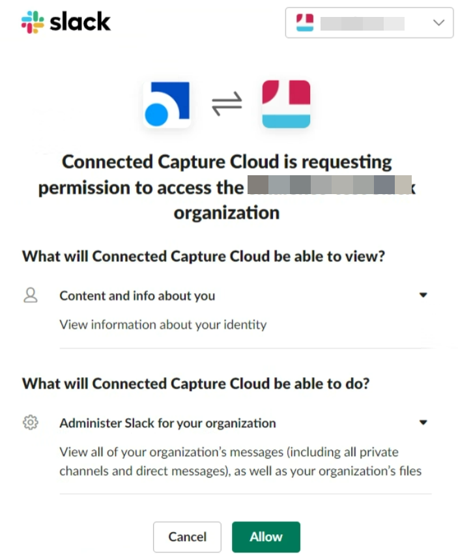Open the workspace switcher dropdown

(x=369, y=23)
